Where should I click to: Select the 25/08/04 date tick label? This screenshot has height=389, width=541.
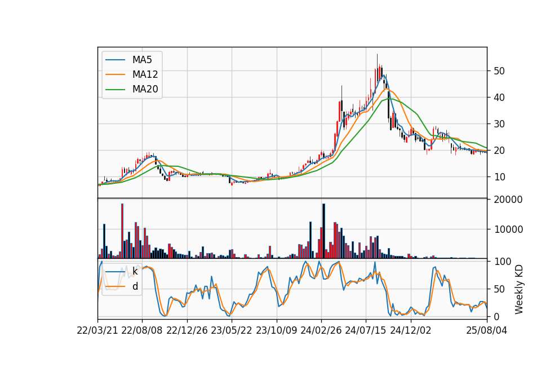coord(487,330)
